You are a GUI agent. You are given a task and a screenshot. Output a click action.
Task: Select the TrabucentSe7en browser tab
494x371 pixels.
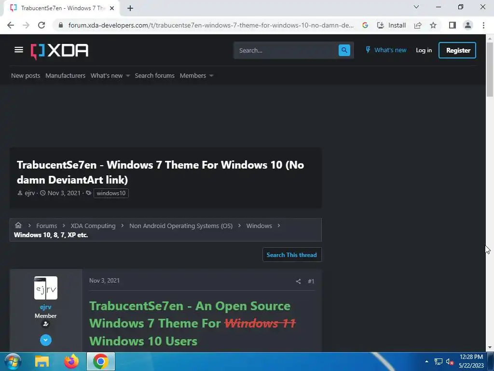pos(61,8)
